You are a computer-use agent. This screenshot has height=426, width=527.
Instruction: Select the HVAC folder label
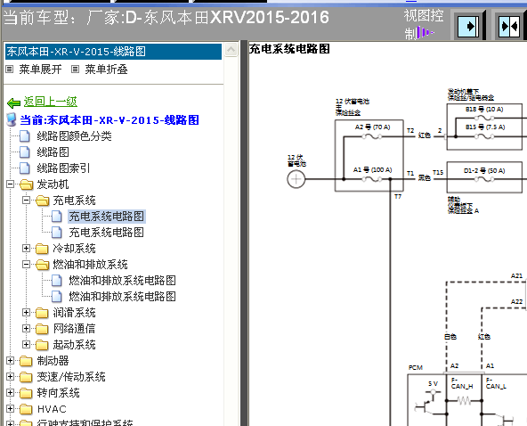52,409
